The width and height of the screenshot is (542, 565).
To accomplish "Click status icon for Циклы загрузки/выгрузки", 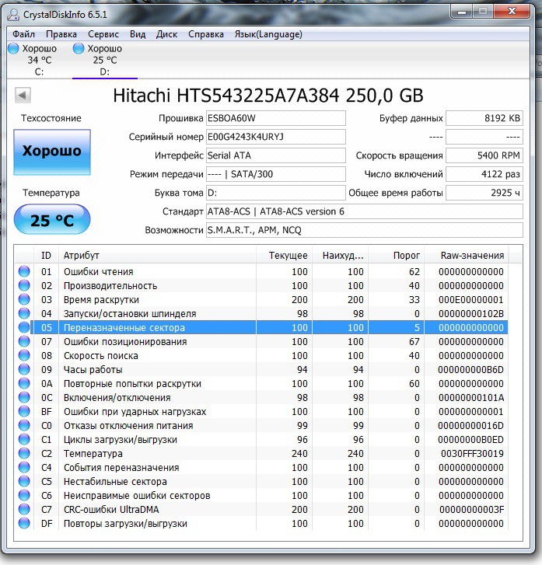I will pos(24,440).
